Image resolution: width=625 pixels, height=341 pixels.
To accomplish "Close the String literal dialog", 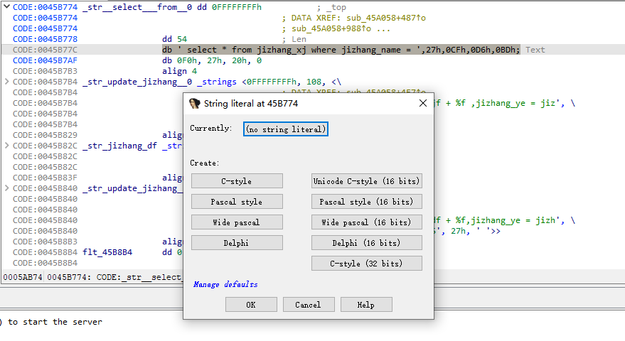I will [x=422, y=104].
